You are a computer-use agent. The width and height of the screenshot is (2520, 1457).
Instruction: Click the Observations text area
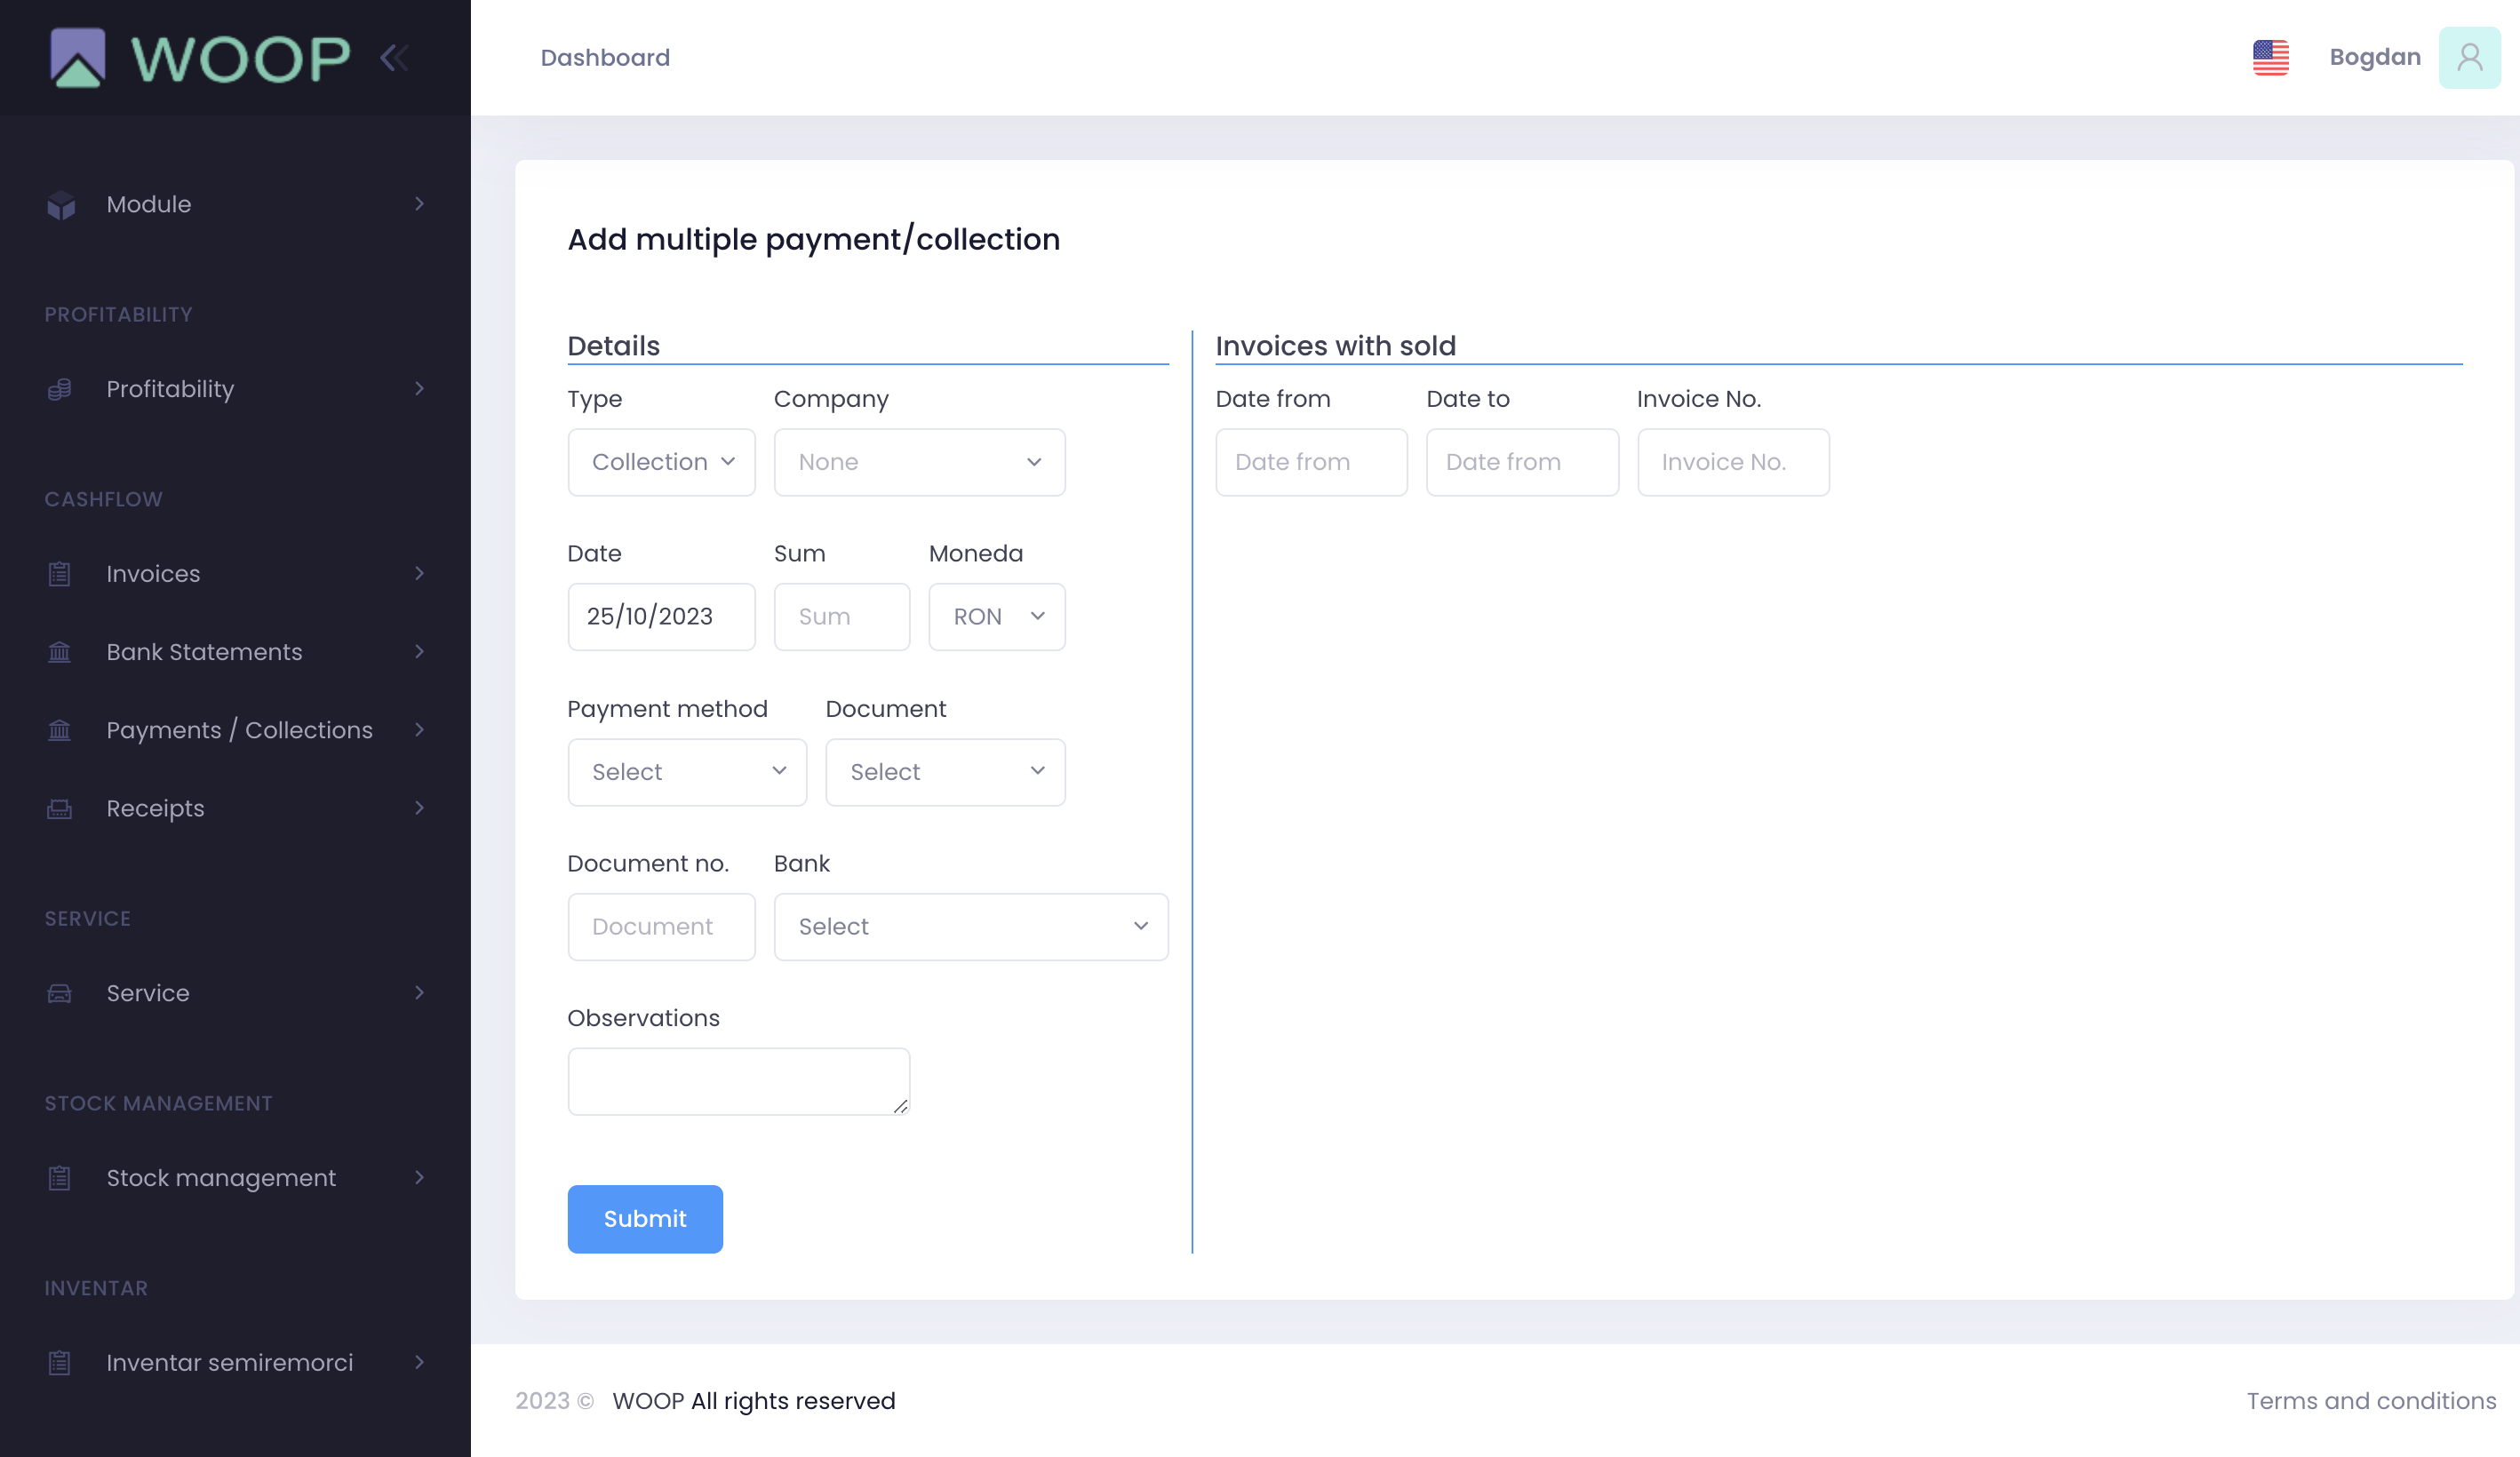coord(739,1082)
